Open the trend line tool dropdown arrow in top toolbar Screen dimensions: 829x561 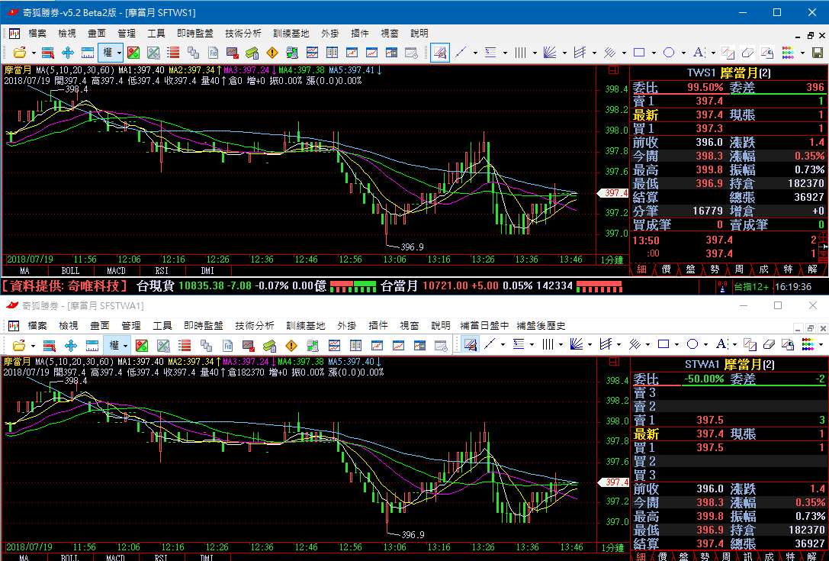click(x=475, y=53)
